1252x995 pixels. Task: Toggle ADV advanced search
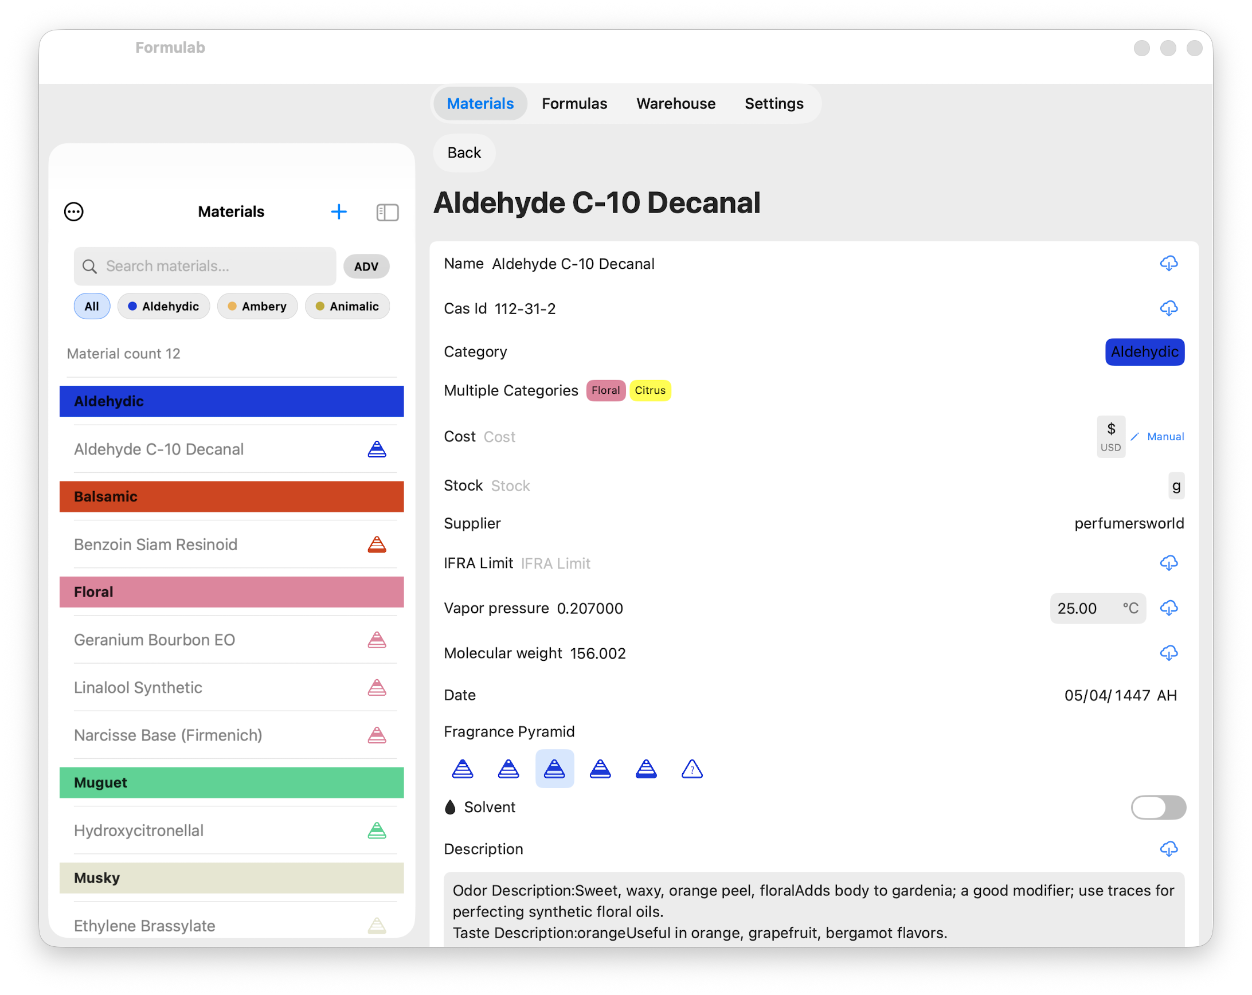(x=366, y=267)
